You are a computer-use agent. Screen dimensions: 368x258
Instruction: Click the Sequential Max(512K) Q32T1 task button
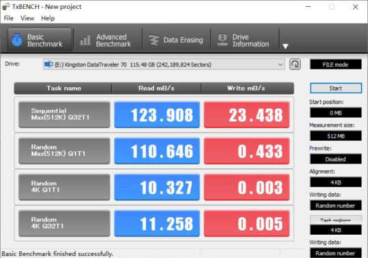pyautogui.click(x=64, y=114)
